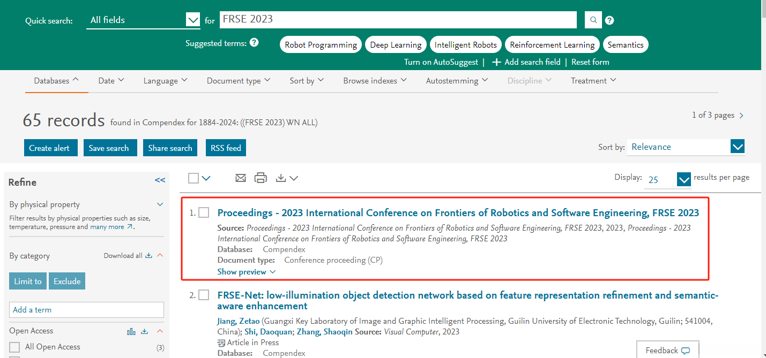Expand Show preview for first result
Screen dimensions: 766x358
tap(247, 272)
